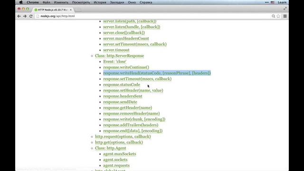This screenshot has width=304, height=171.
Task: Open response.addTrailers(headers) link
Action: click(x=131, y=125)
